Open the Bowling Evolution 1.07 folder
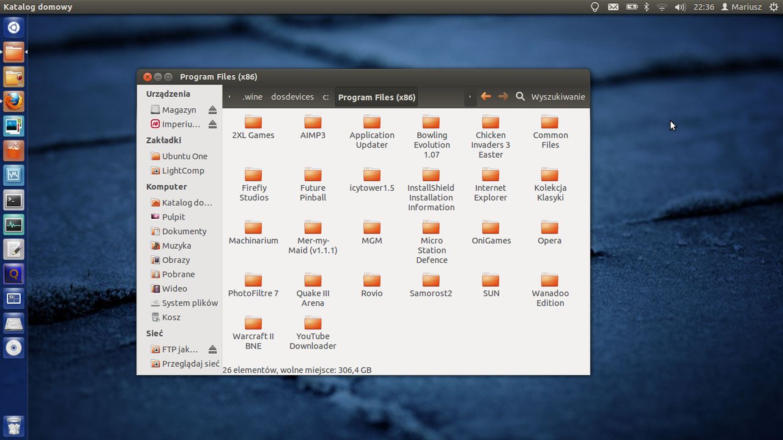The width and height of the screenshot is (783, 440). (431, 136)
